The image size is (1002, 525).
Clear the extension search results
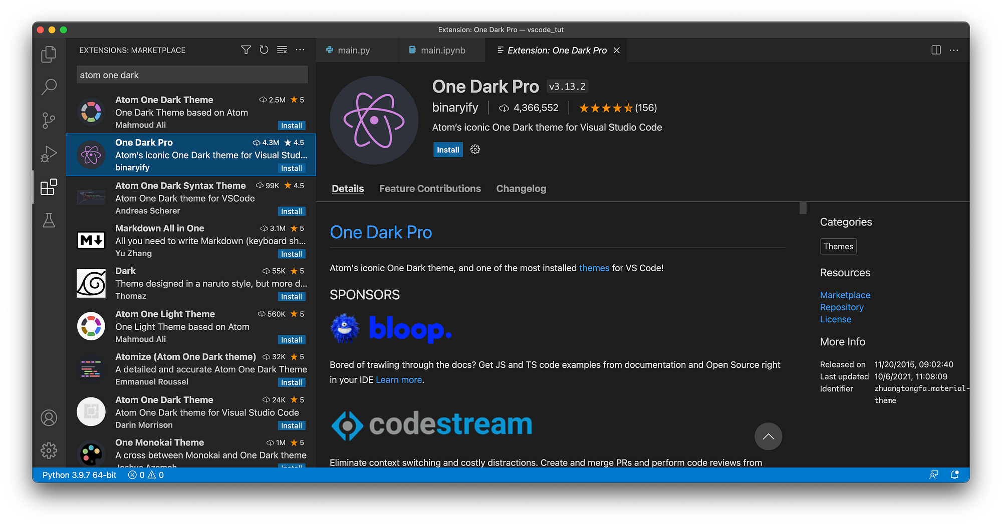pyautogui.click(x=282, y=50)
